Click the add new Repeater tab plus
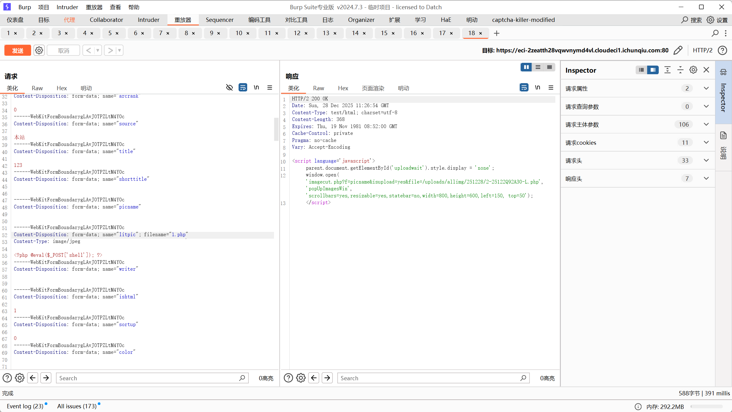This screenshot has width=732, height=412. click(497, 33)
